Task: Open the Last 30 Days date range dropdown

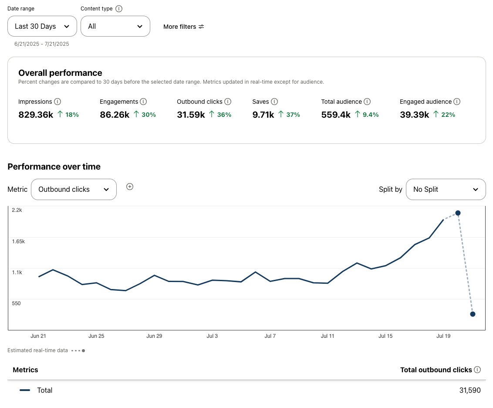Action: pos(42,26)
